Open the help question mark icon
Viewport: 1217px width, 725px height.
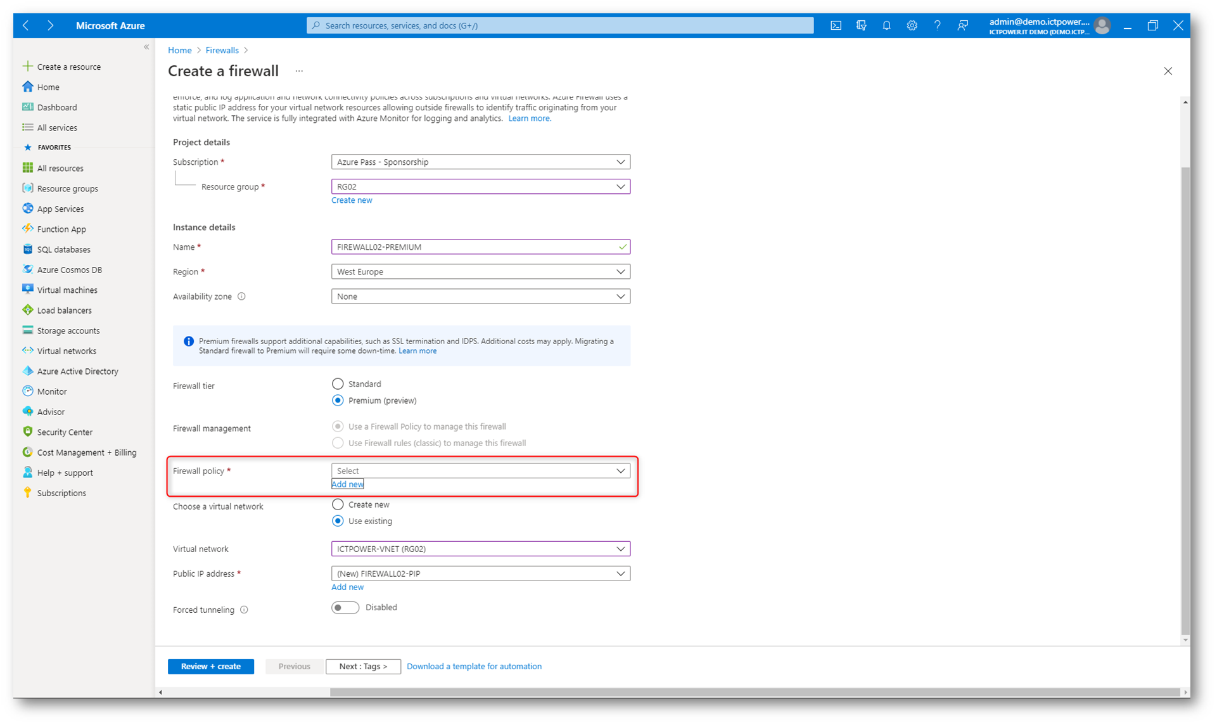(937, 25)
